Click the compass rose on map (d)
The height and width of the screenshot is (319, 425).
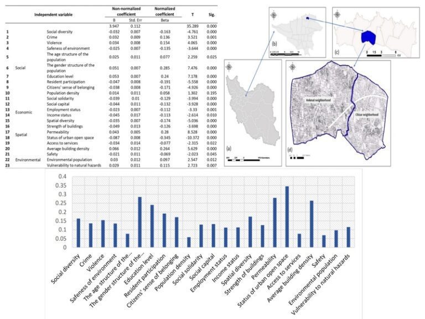pyautogui.click(x=291, y=66)
